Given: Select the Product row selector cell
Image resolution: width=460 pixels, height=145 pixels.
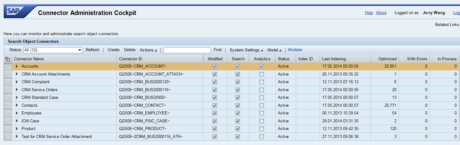Looking at the screenshot, I should coord(8,129).
